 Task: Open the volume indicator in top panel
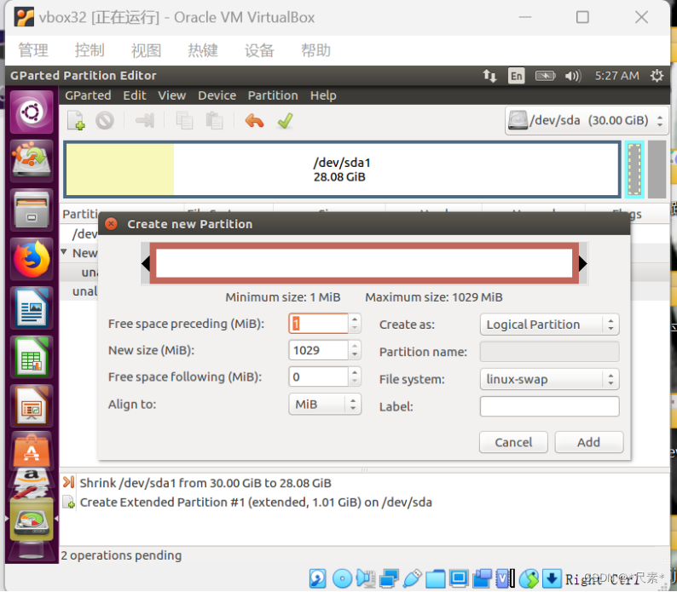(x=573, y=76)
